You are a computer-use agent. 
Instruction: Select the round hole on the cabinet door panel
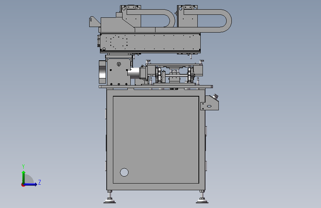click(124, 172)
